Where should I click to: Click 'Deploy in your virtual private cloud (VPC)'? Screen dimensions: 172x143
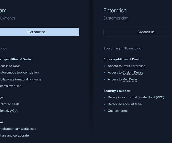pos(136,97)
